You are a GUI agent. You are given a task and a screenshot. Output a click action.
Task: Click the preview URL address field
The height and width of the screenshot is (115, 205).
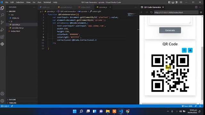coord(176,12)
